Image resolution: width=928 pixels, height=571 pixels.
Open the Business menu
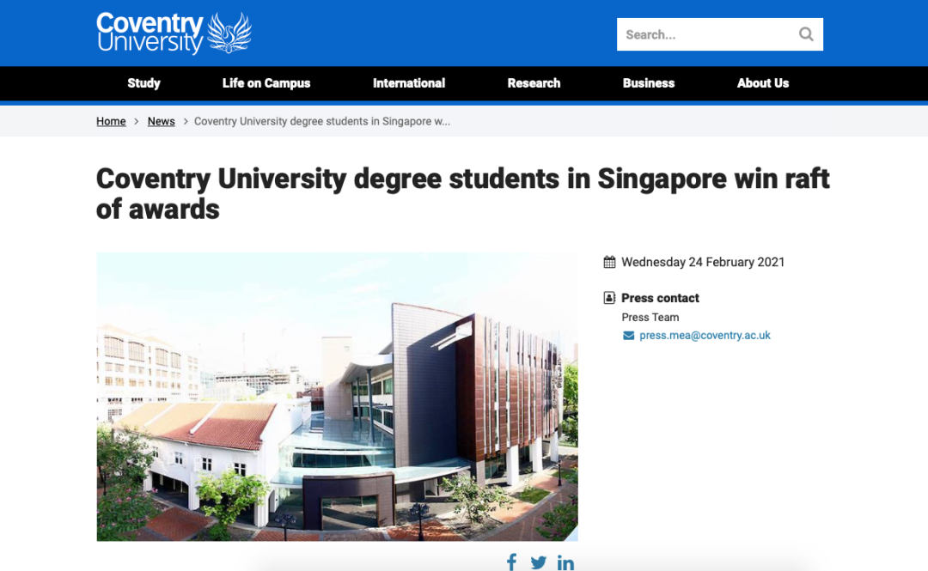click(x=649, y=83)
